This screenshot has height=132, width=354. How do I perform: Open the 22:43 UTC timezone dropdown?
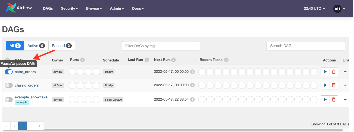tap(314, 9)
